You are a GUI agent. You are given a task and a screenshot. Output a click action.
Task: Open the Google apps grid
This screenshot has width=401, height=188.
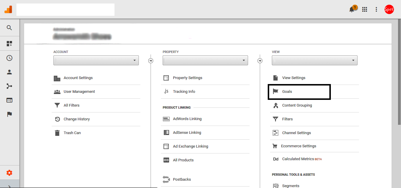tap(365, 9)
